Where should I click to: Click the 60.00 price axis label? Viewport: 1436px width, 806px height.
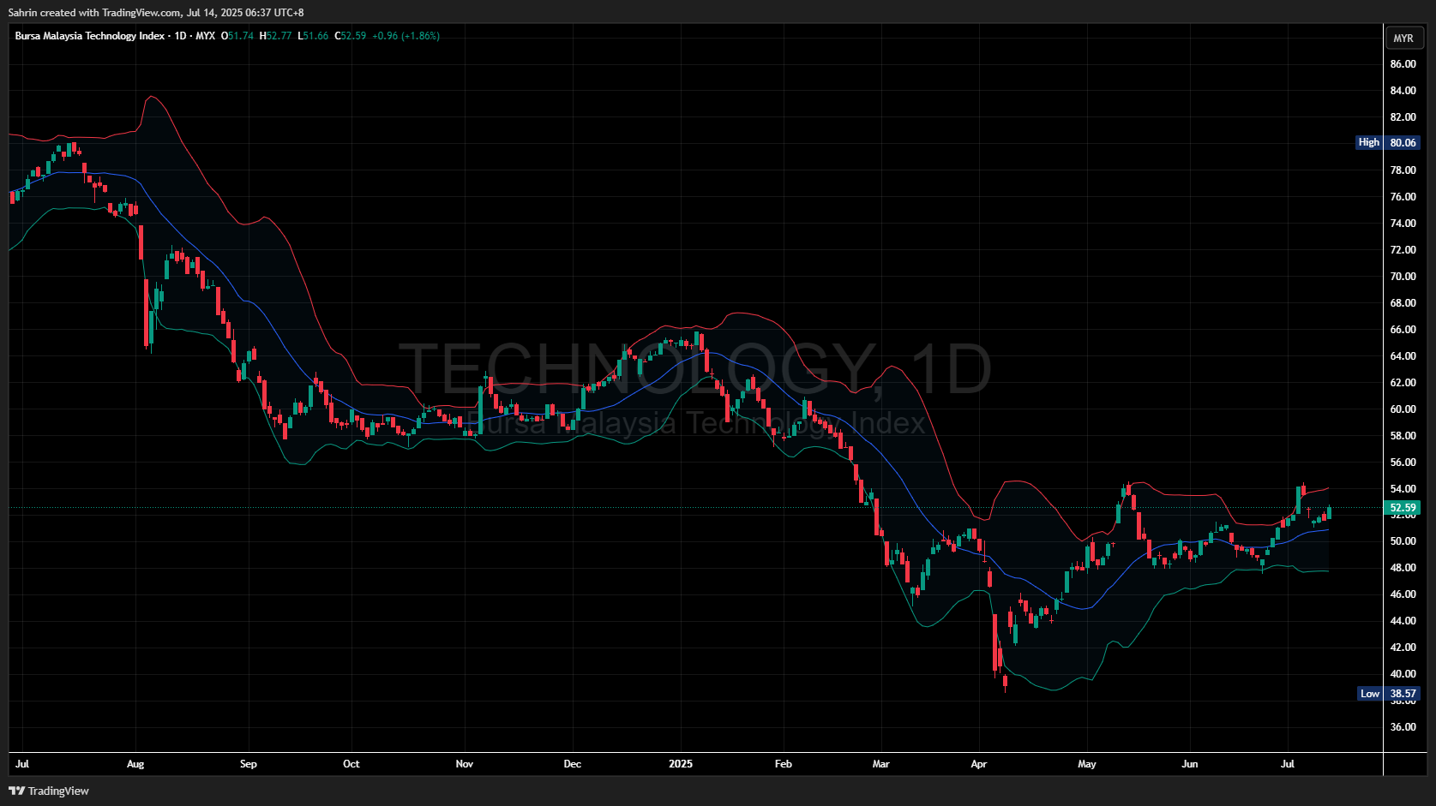[x=1403, y=409]
